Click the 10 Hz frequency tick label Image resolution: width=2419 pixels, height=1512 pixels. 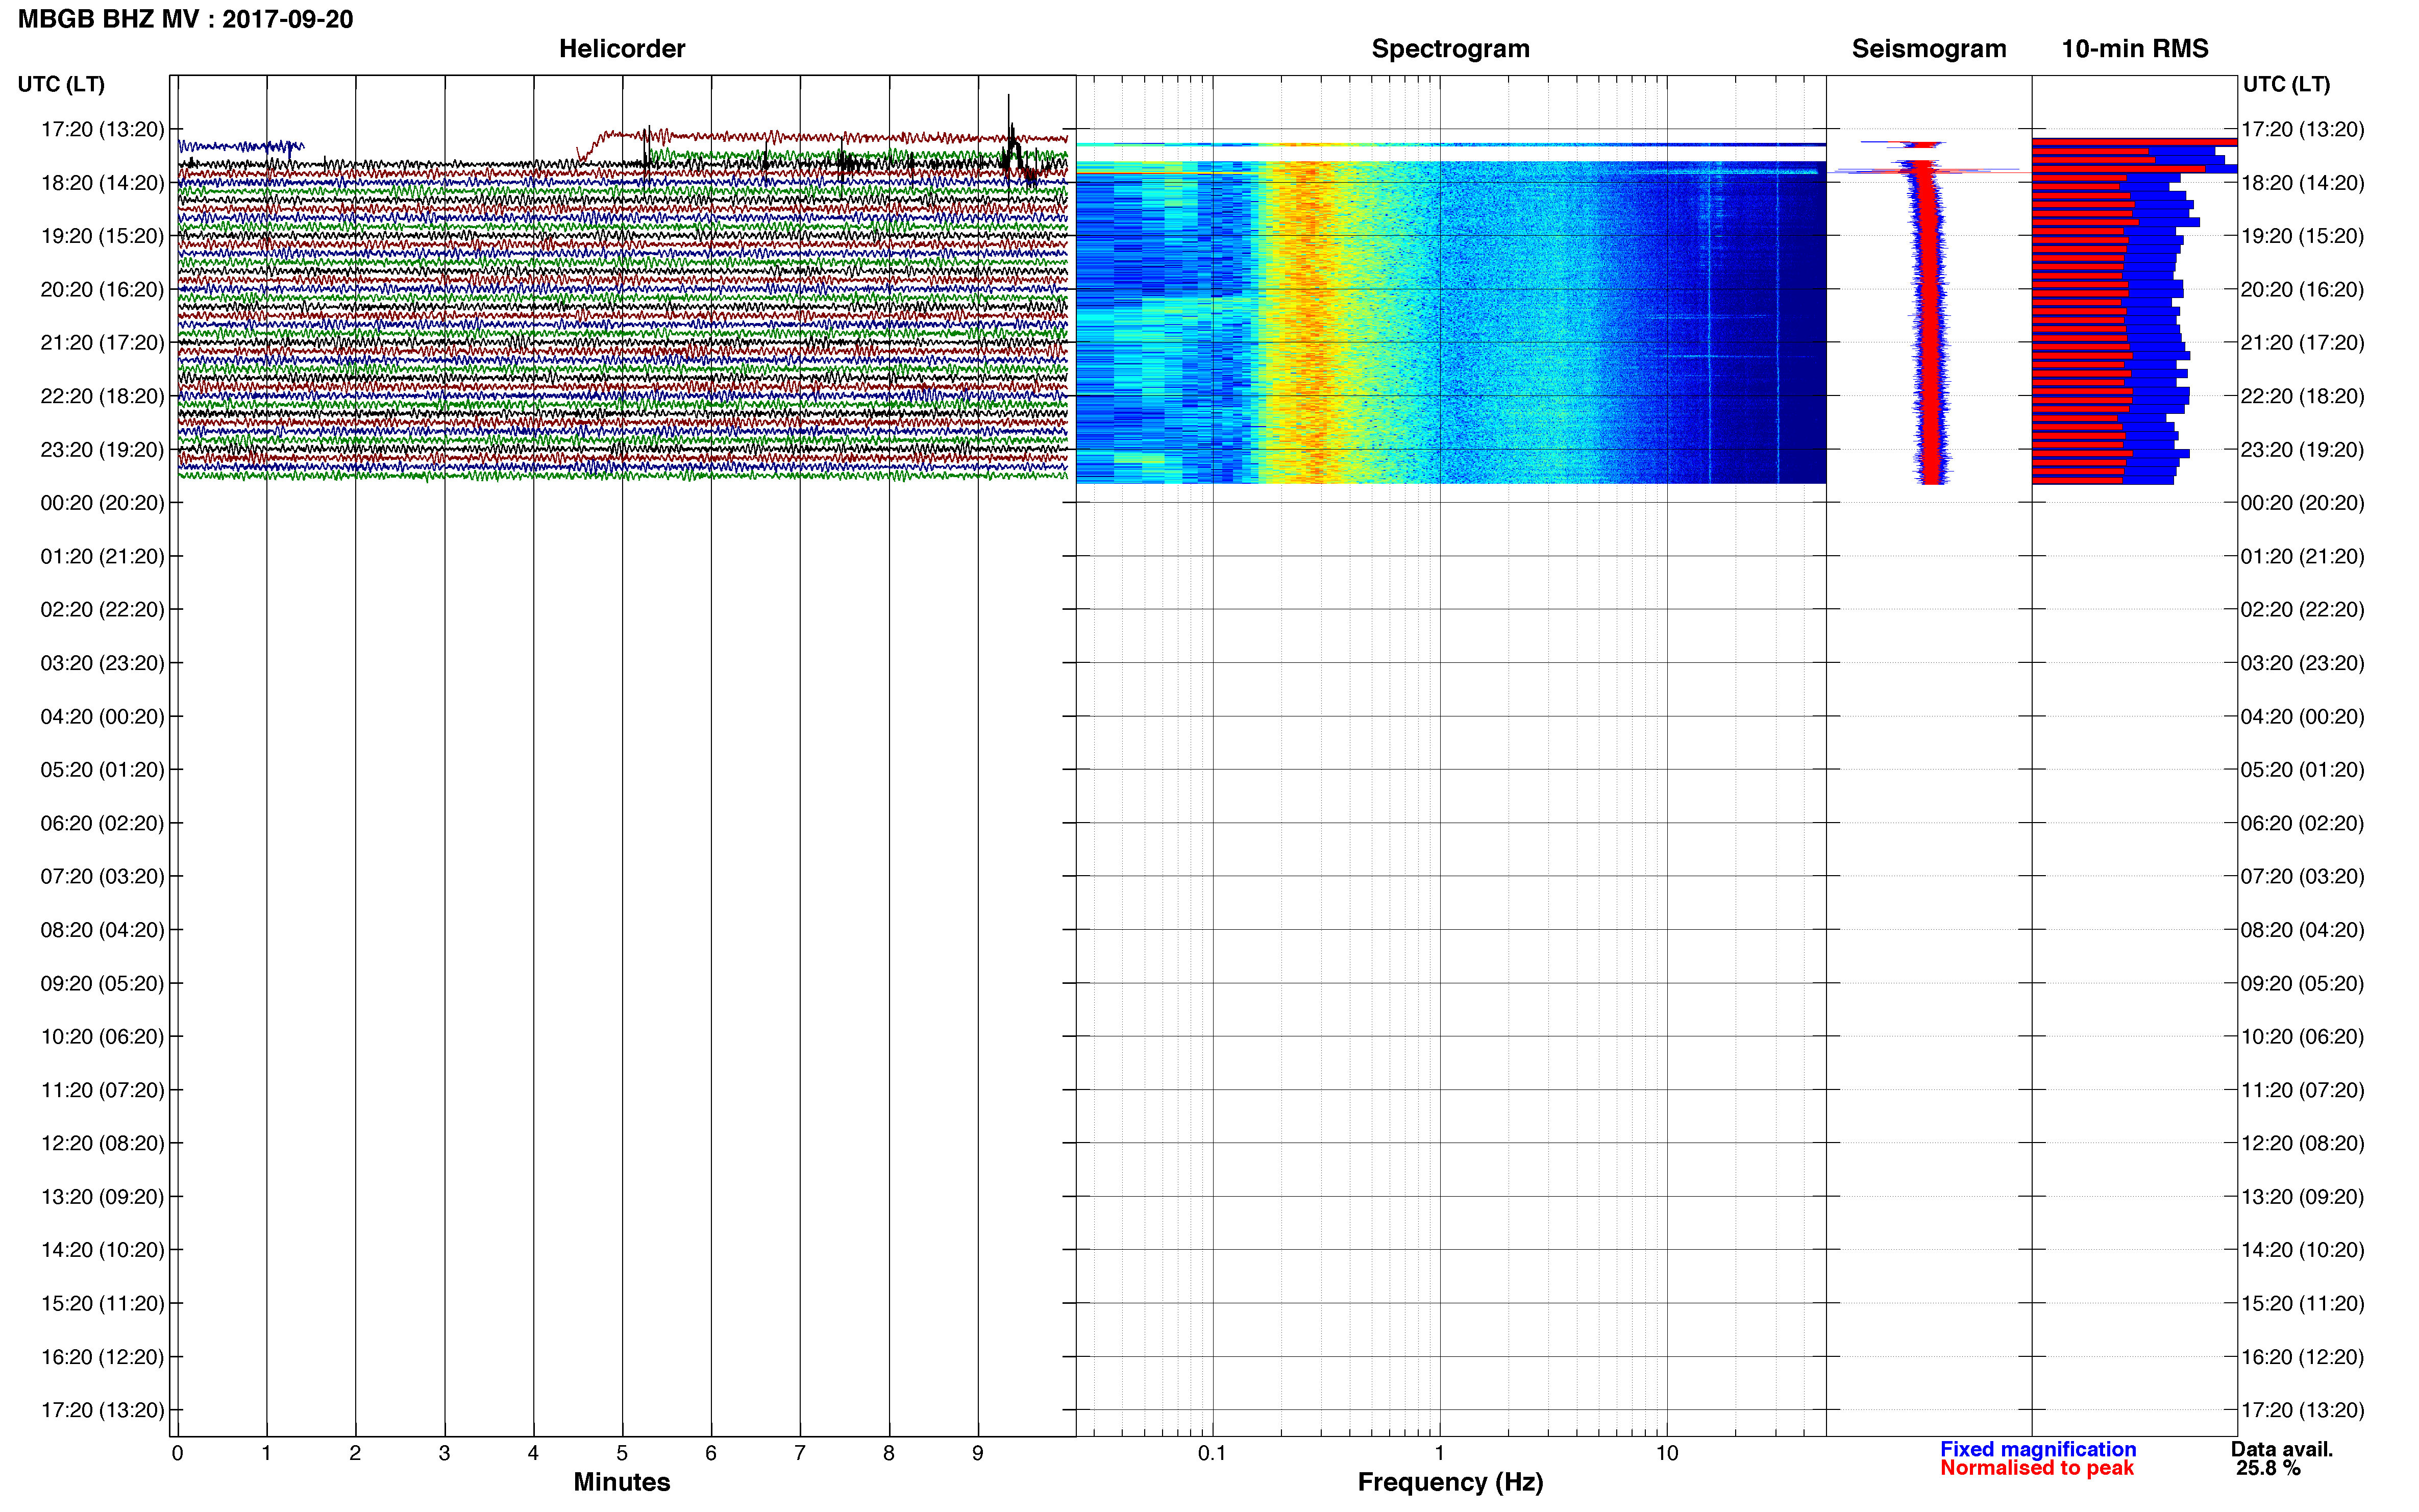[x=1667, y=1453]
